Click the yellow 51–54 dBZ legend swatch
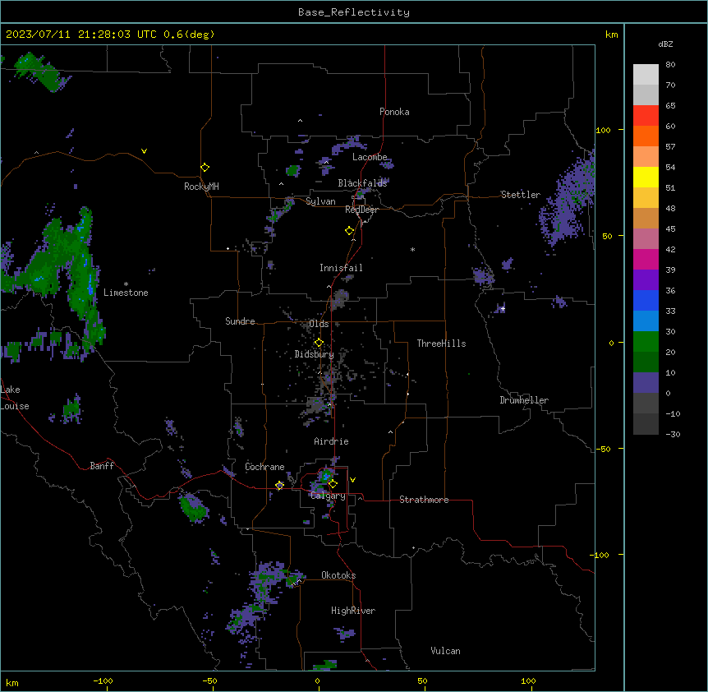The image size is (708, 692). (646, 177)
